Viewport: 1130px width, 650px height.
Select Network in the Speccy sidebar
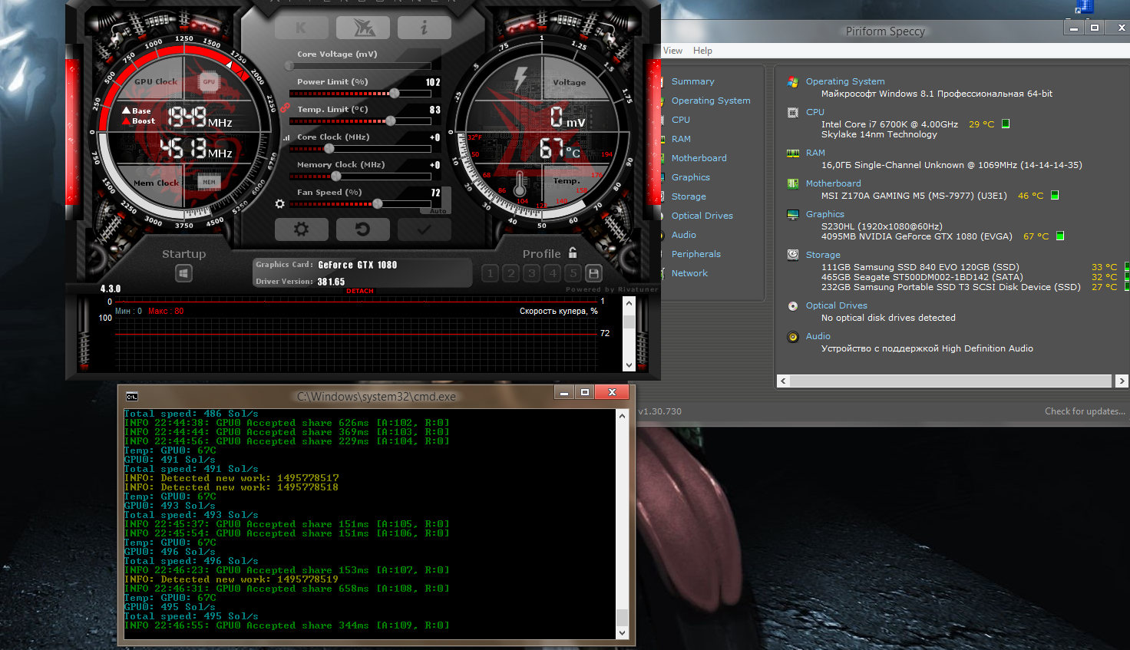(689, 273)
